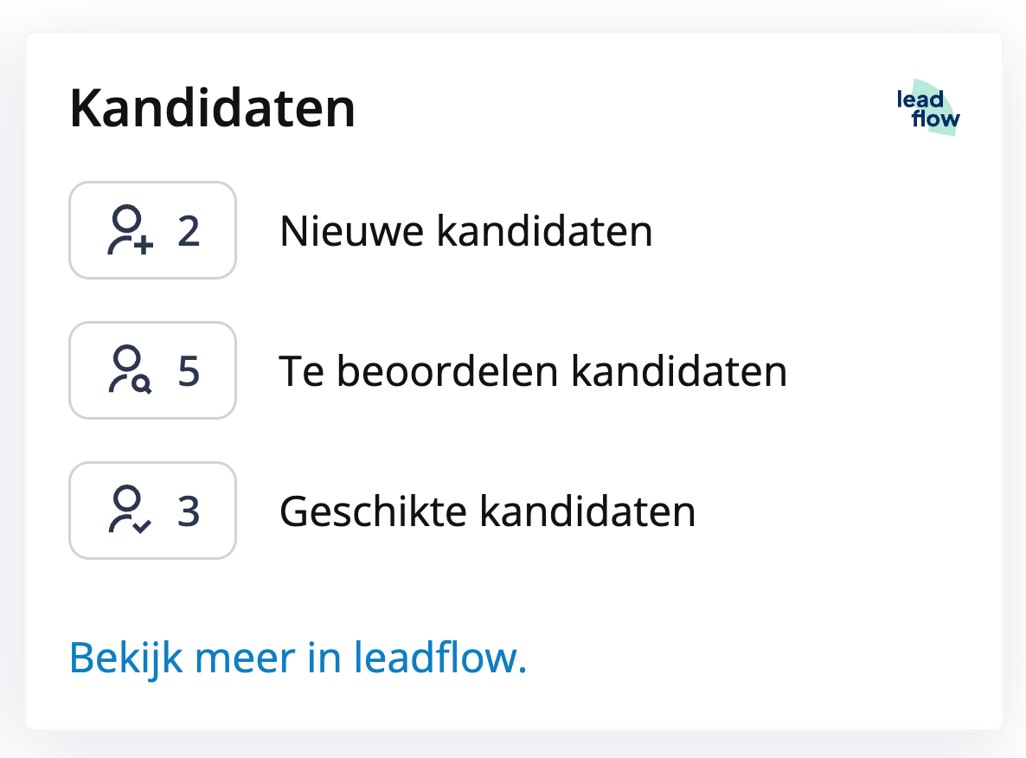Image resolution: width=1026 pixels, height=758 pixels.
Task: Click the word "lead" in the logo
Action: pos(920,100)
